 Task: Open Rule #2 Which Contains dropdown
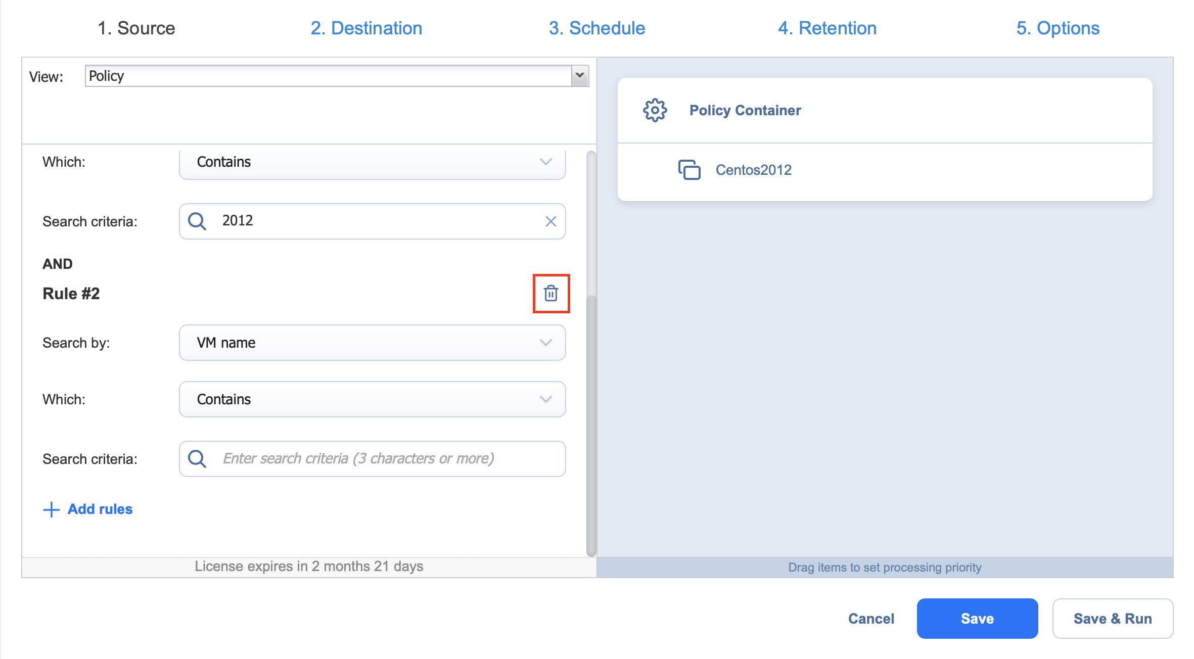pos(545,399)
